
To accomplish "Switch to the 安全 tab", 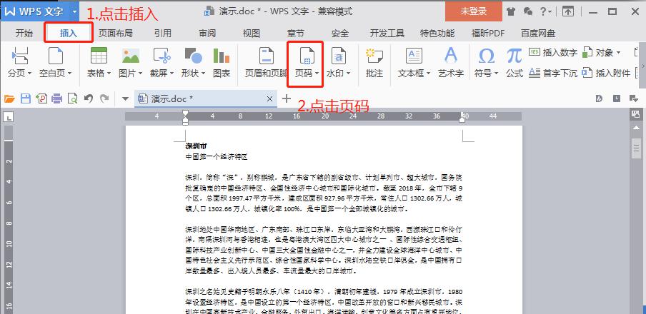I will pos(340,34).
